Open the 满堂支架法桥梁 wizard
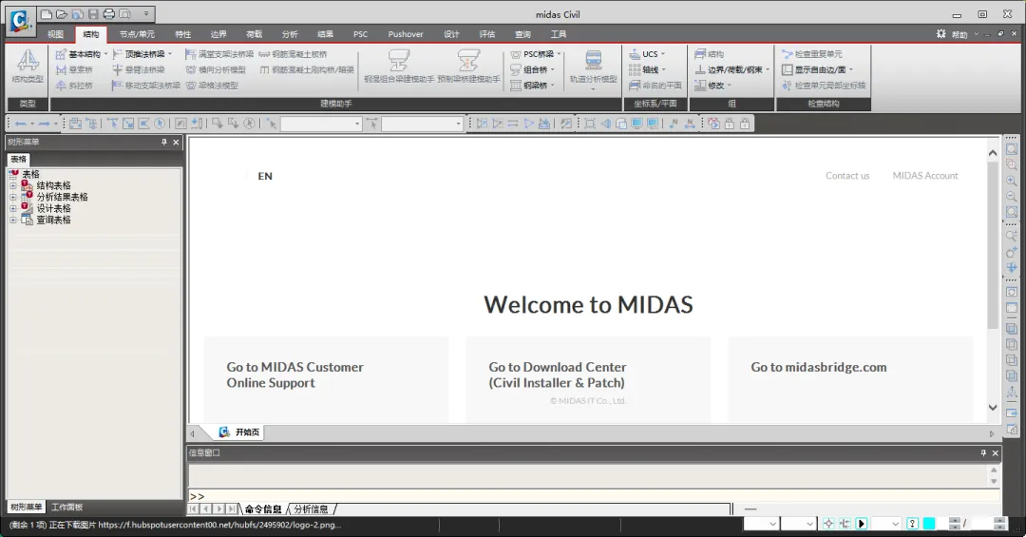Screen dimensions: 1026x537 (219, 53)
